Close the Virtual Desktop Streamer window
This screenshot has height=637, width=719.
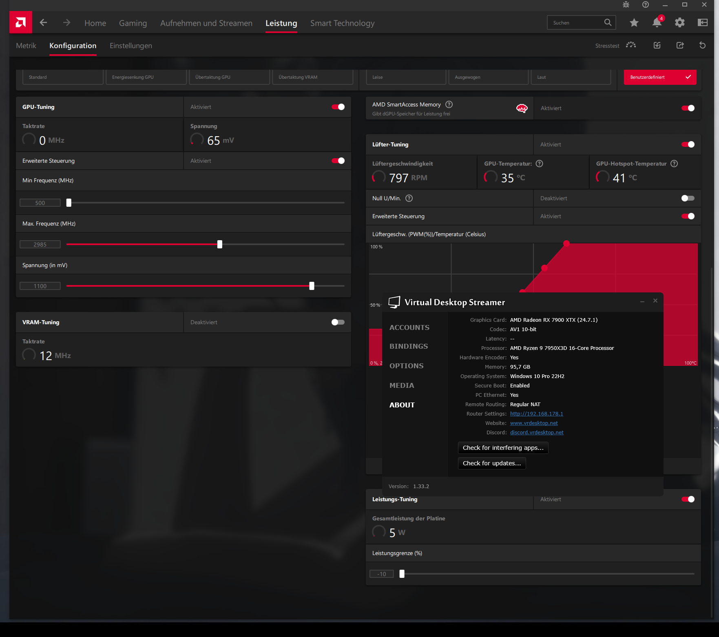(x=655, y=301)
